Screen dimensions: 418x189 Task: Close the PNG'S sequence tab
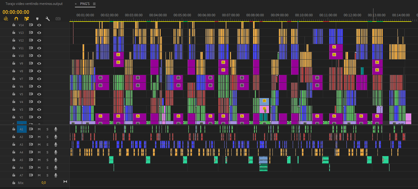[x=76, y=3]
